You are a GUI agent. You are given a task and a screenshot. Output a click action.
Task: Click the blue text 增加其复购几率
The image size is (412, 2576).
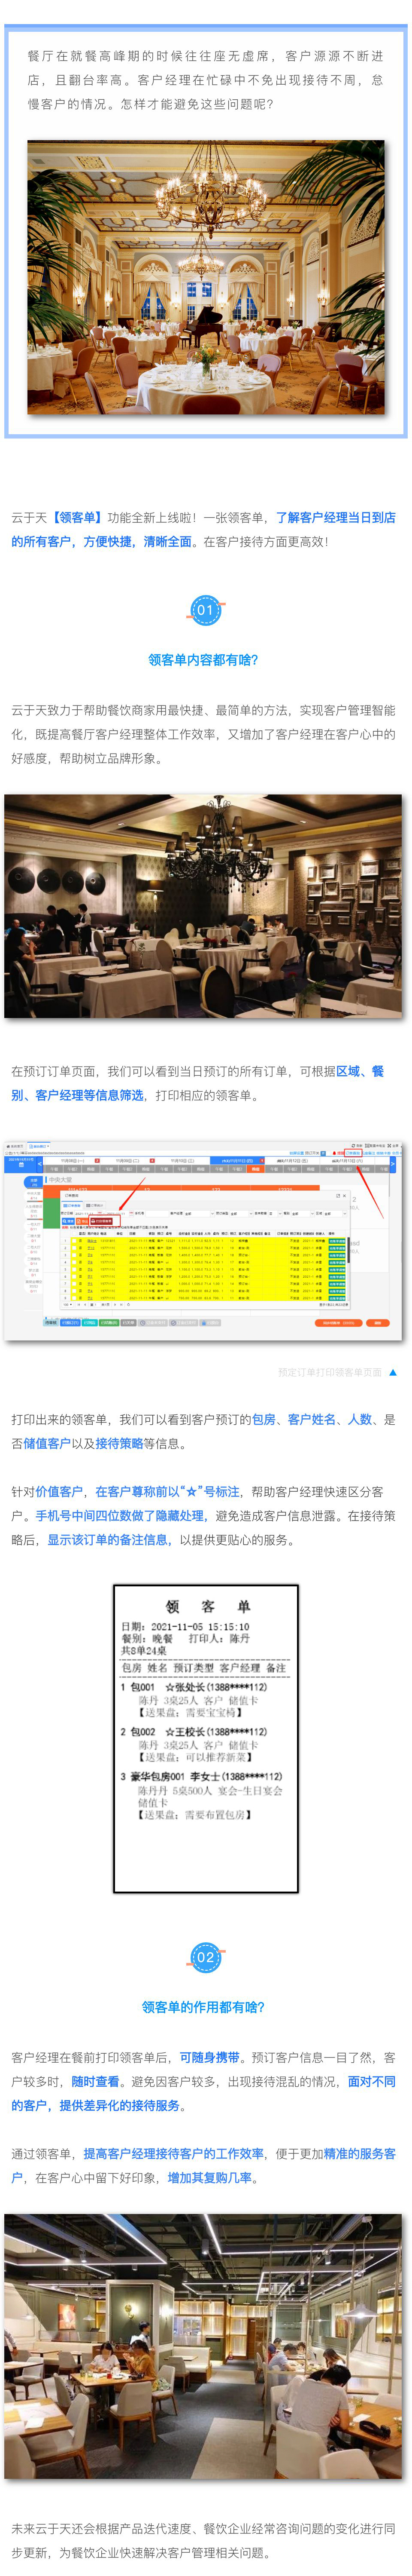tap(209, 2178)
